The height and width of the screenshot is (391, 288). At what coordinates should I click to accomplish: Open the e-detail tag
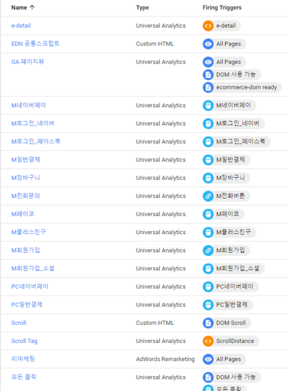[21, 26]
